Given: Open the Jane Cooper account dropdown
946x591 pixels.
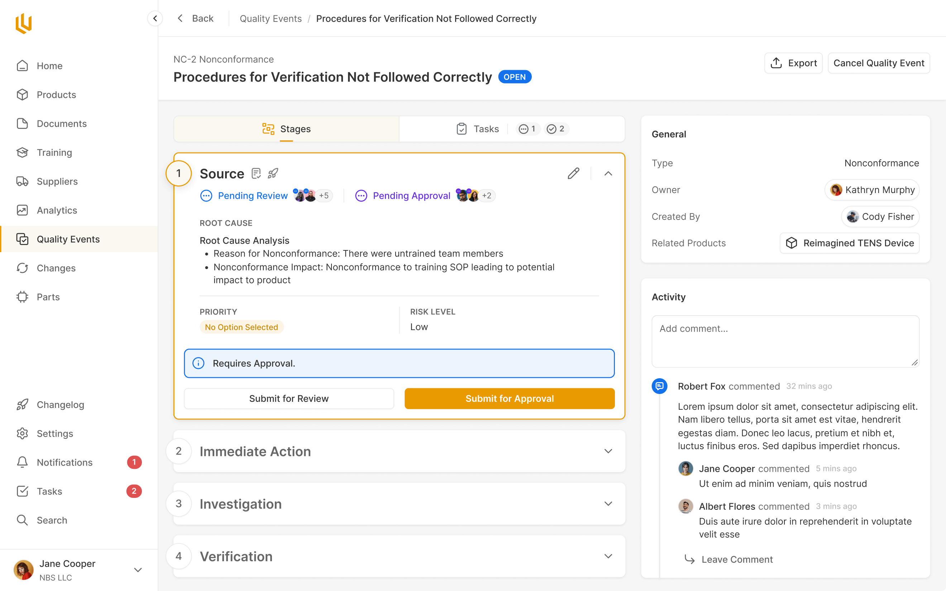Looking at the screenshot, I should pyautogui.click(x=138, y=570).
